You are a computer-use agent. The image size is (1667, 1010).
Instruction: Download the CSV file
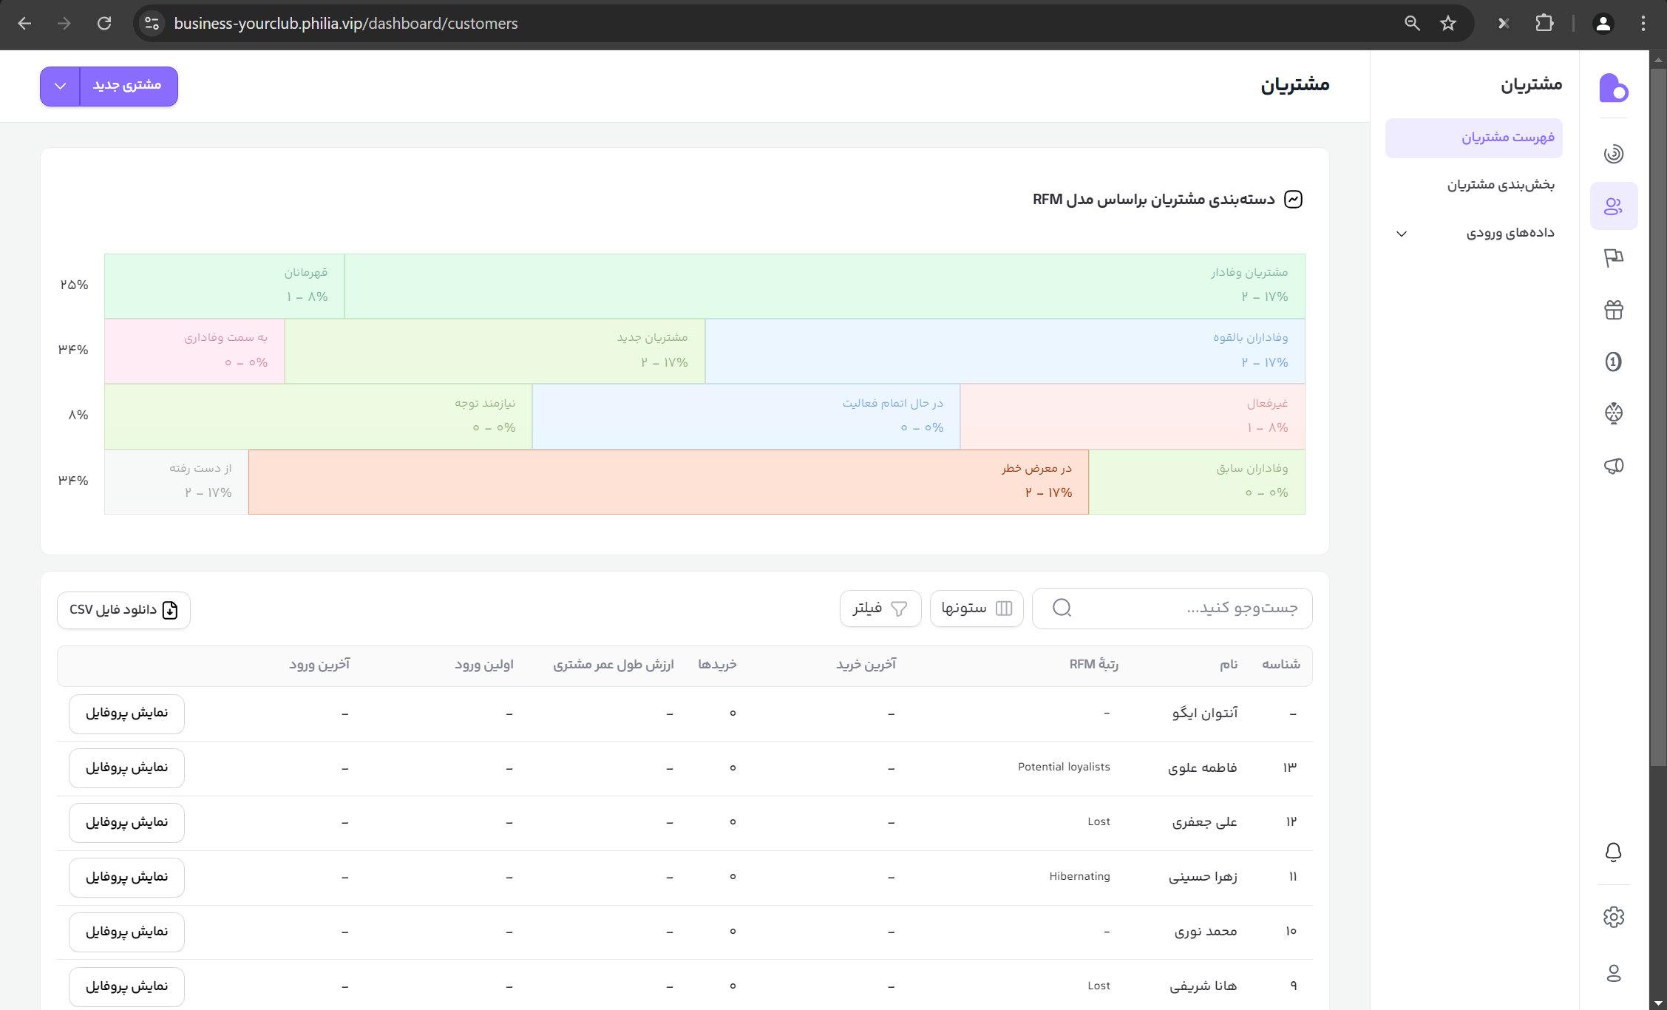(123, 610)
